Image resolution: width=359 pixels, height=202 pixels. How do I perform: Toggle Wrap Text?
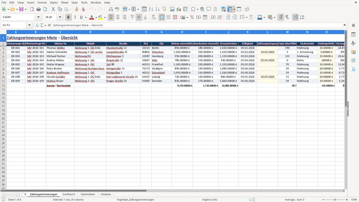pos(154,17)
